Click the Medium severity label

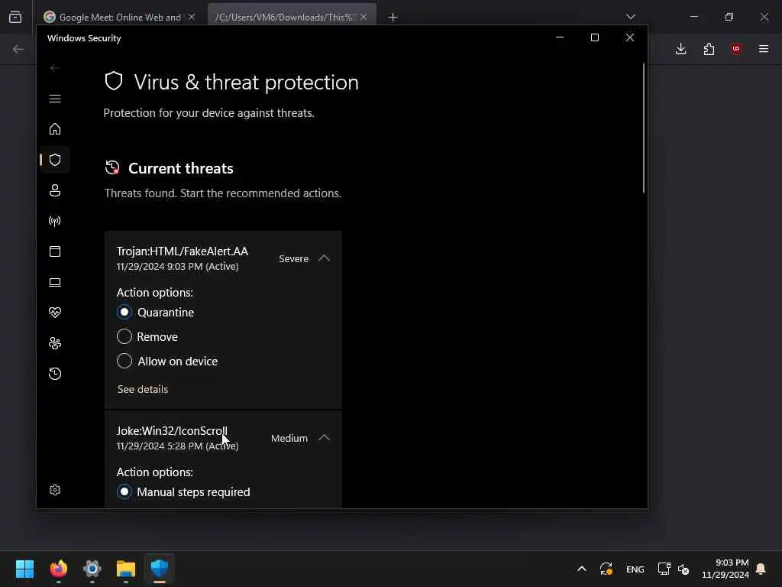pos(289,438)
